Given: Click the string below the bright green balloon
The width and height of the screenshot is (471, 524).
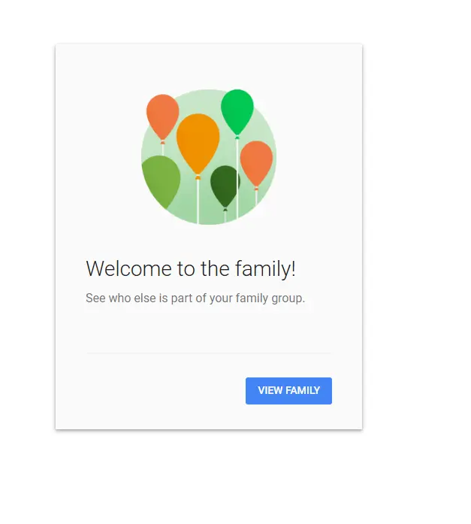Looking at the screenshot, I should (237, 179).
